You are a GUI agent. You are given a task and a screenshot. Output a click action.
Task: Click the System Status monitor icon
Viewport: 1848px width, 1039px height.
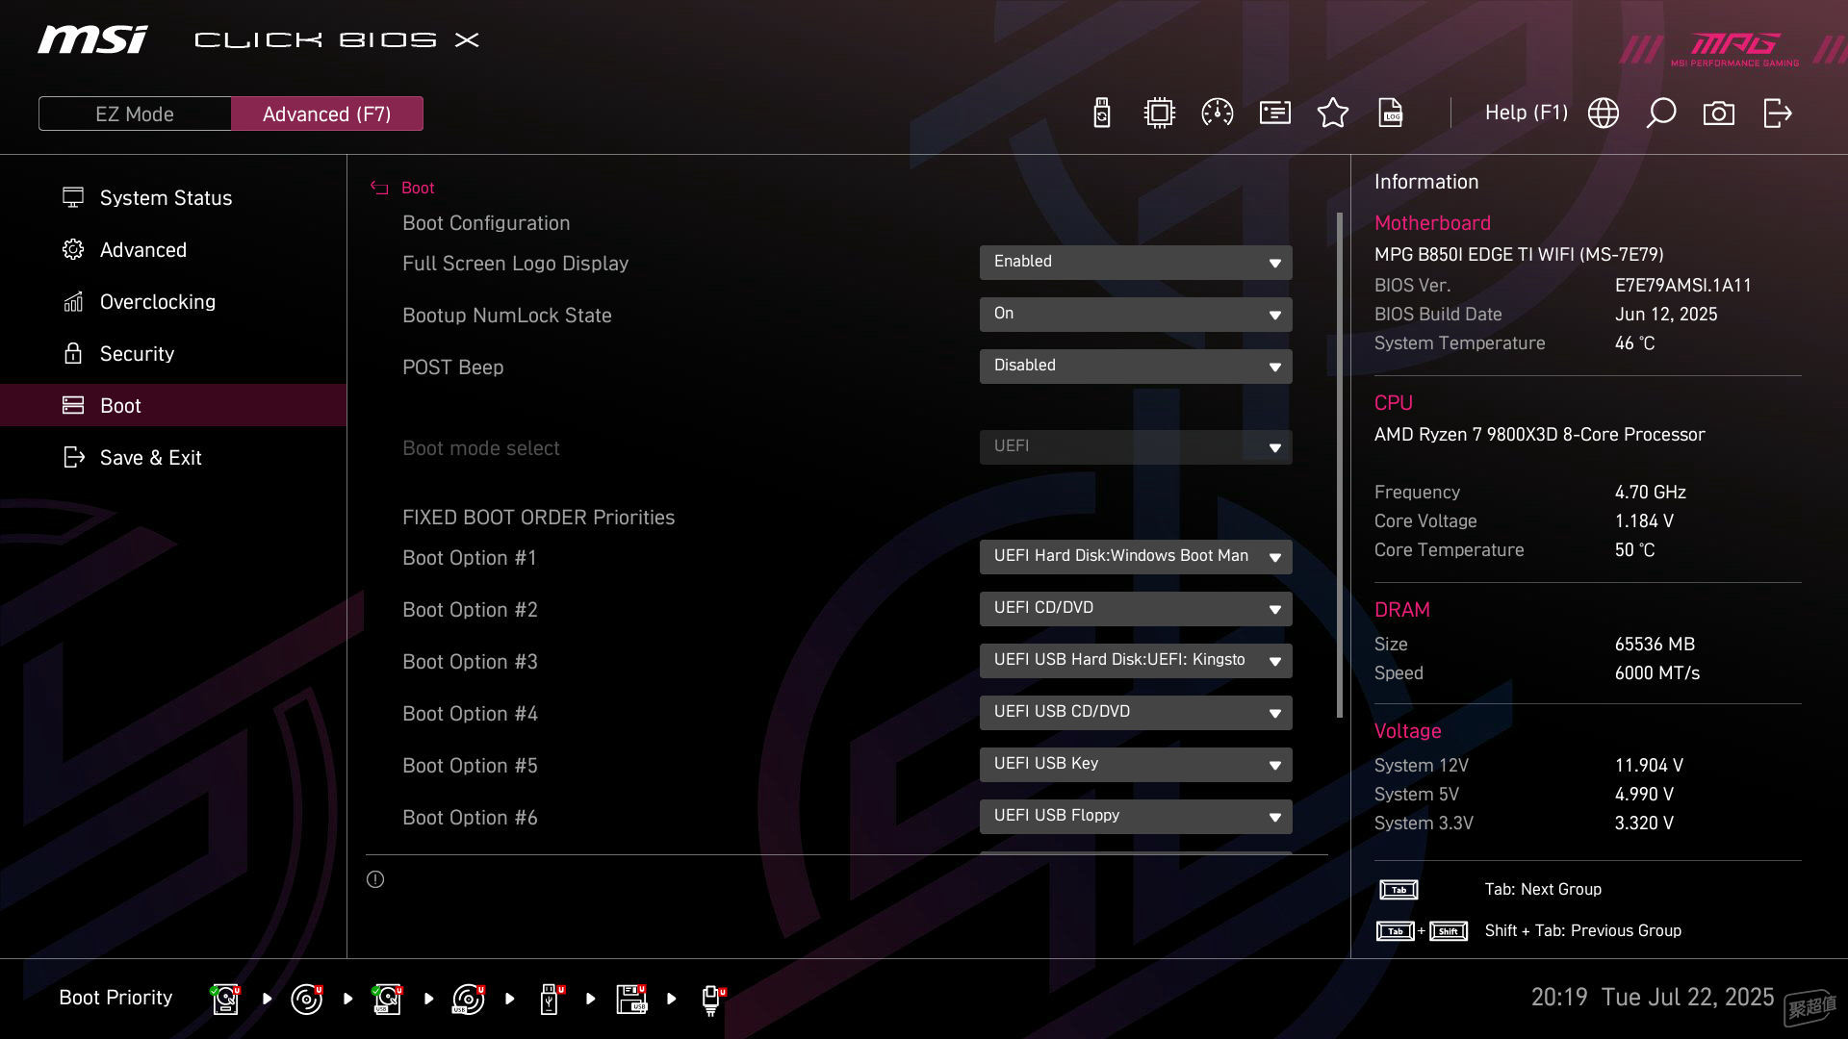click(73, 197)
